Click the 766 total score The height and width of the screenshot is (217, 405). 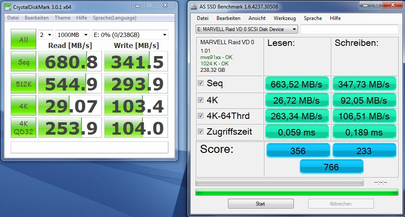331,167
